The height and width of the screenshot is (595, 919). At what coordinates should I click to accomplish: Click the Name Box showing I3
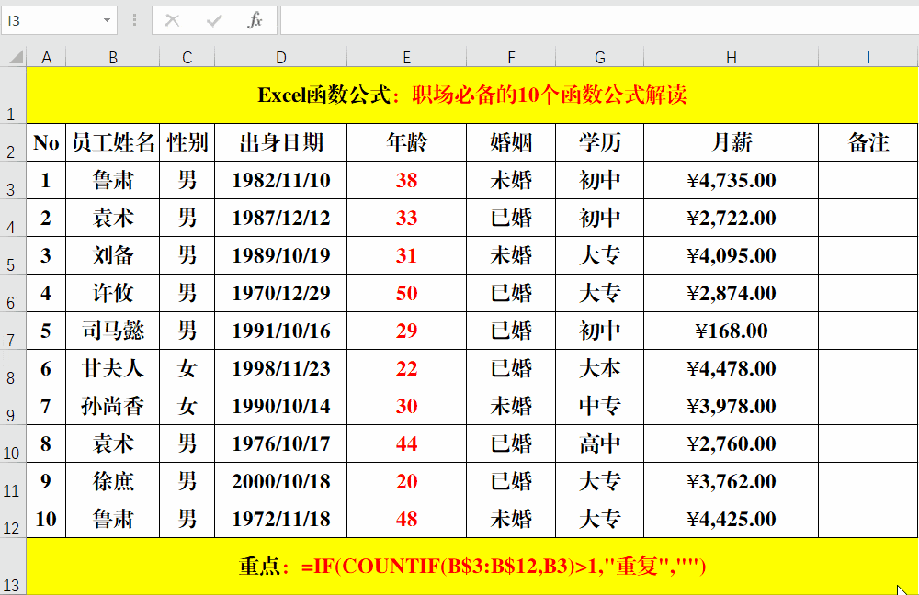[x=51, y=20]
